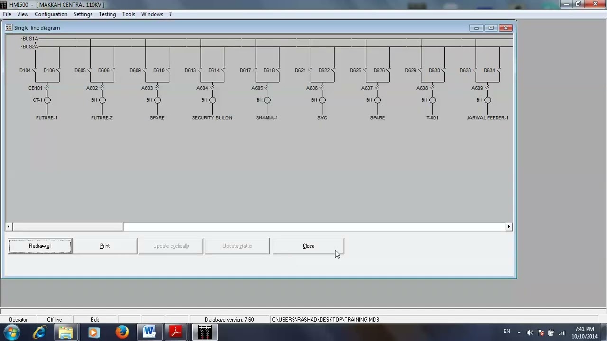607x341 pixels.
Task: Select BI1 circle symbol above T-801
Action: click(x=432, y=100)
